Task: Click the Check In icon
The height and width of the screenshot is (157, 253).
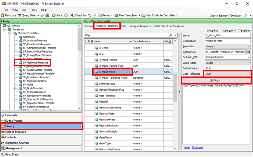Action: click(72, 15)
